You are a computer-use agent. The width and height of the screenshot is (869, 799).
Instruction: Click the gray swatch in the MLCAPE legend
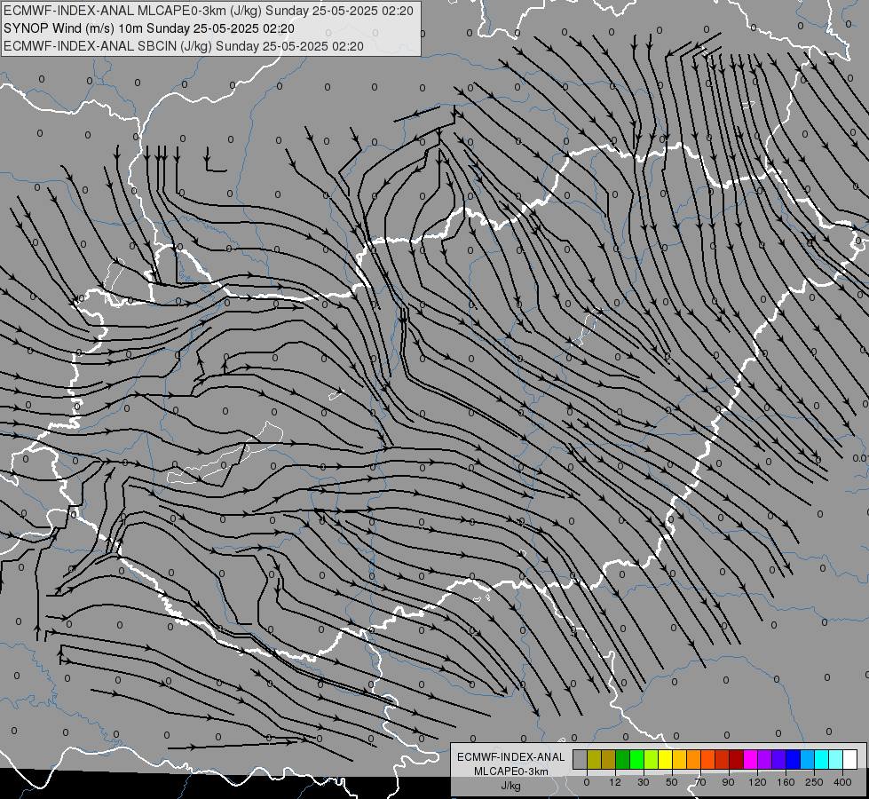coord(581,759)
